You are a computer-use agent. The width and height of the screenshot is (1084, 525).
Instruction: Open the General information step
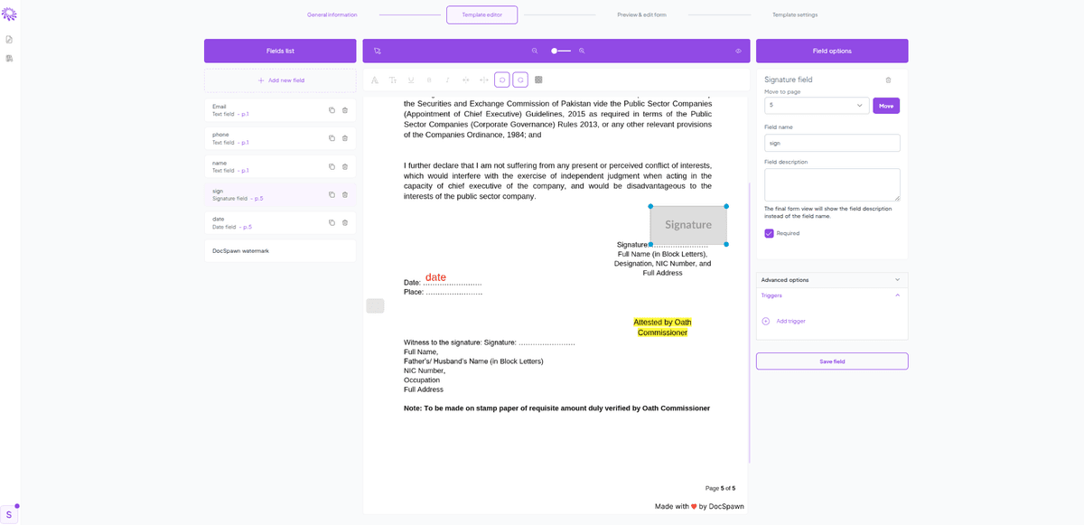[332, 14]
